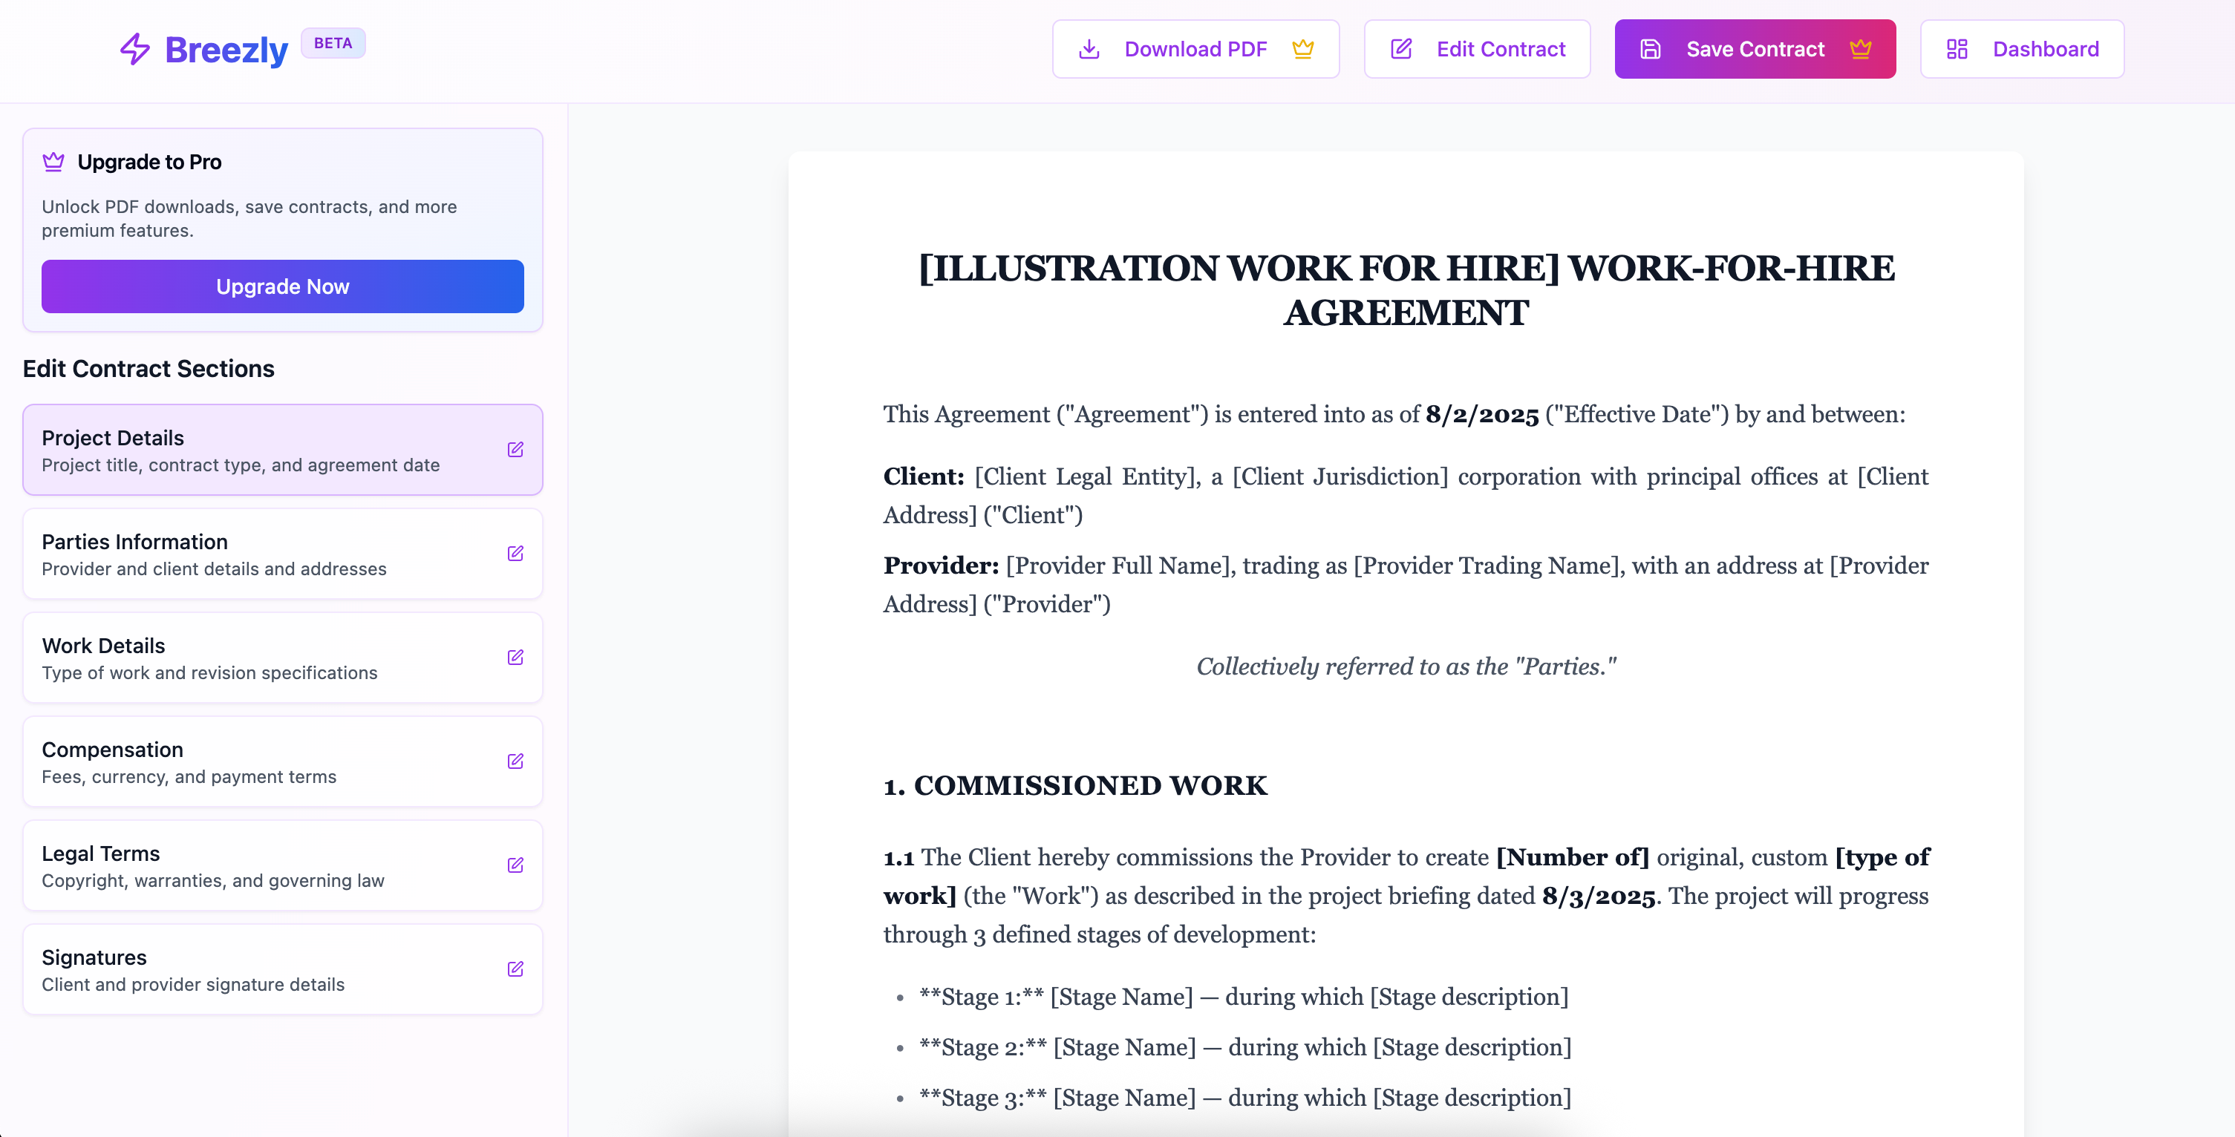
Task: Click crown icon on Save Contract
Action: click(x=1860, y=50)
